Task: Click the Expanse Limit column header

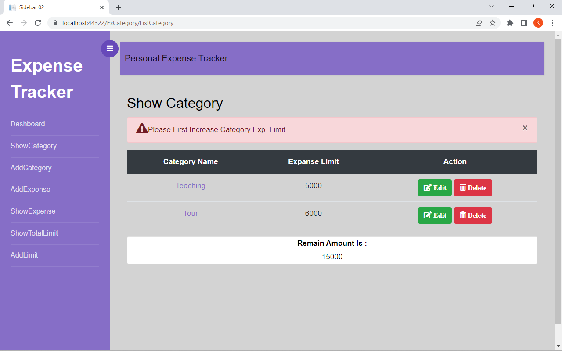Action: coord(313,161)
